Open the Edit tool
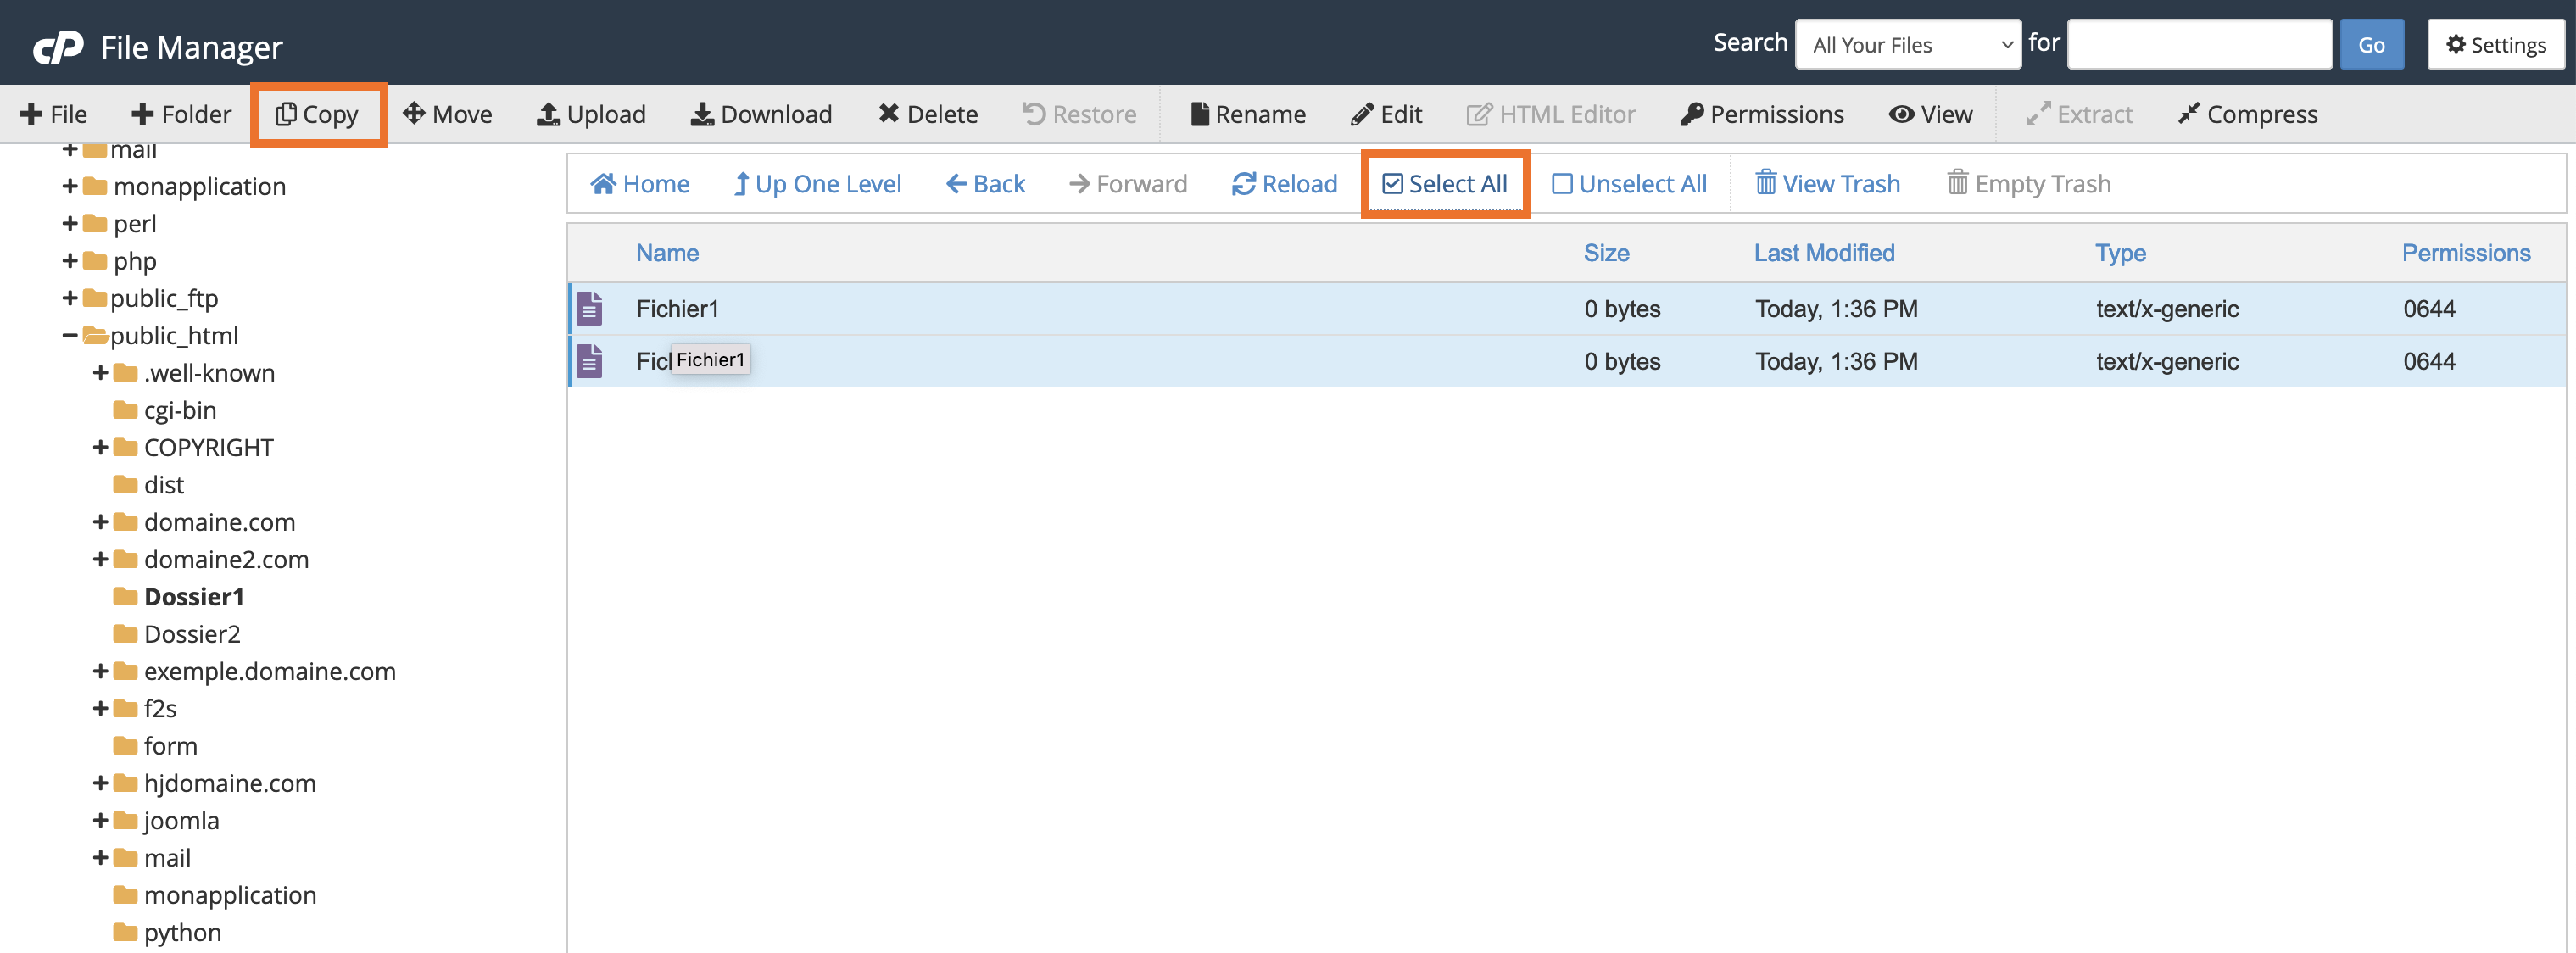Image resolution: width=2576 pixels, height=953 pixels. tap(1386, 114)
